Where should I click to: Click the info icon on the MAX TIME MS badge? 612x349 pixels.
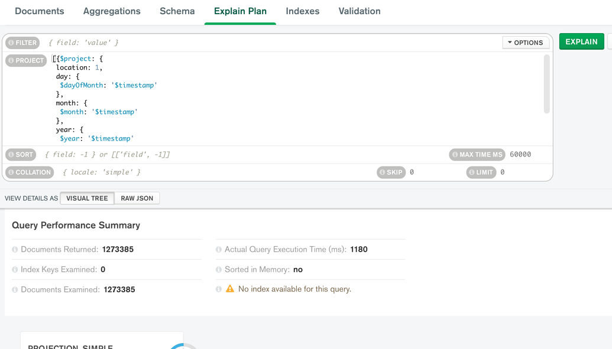pos(457,154)
